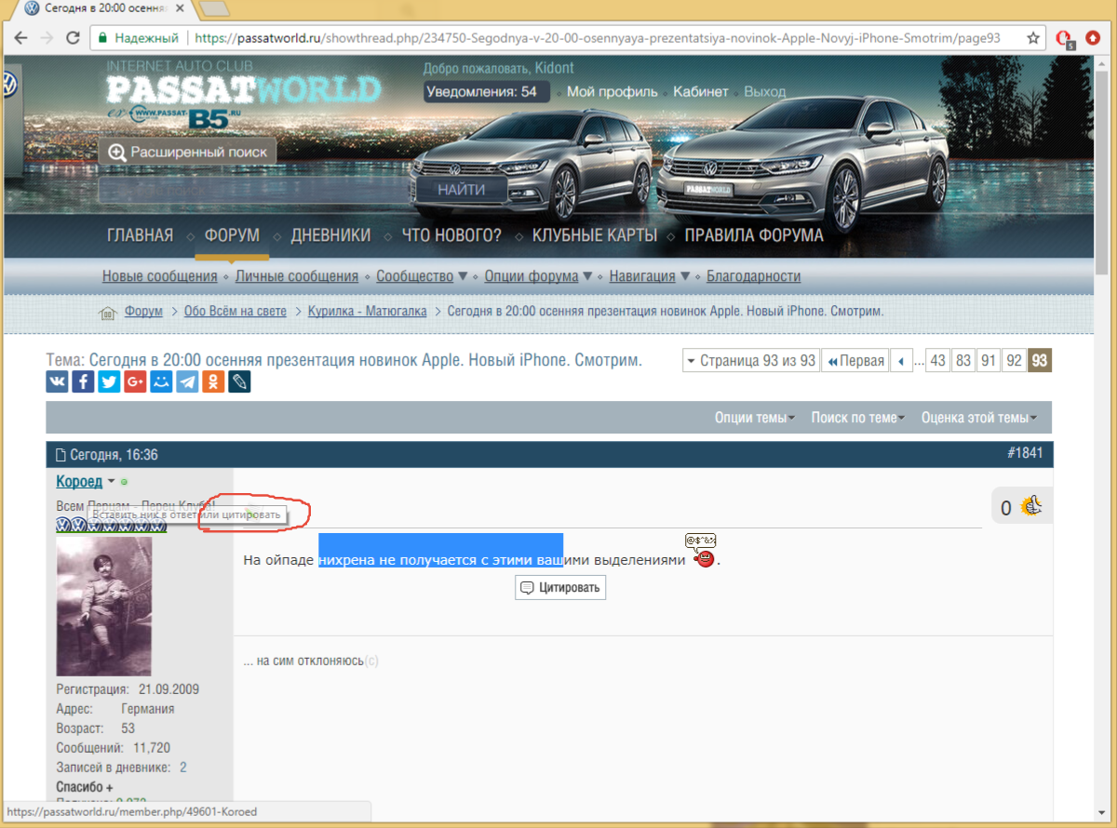Viewport: 1117px width, 828px height.
Task: Share the thread on Google+
Action: click(135, 381)
